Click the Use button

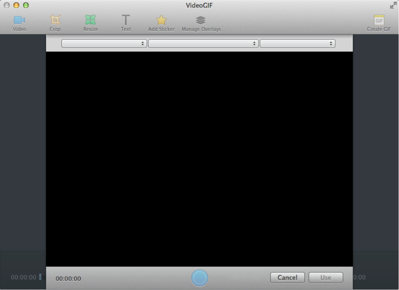pos(326,278)
